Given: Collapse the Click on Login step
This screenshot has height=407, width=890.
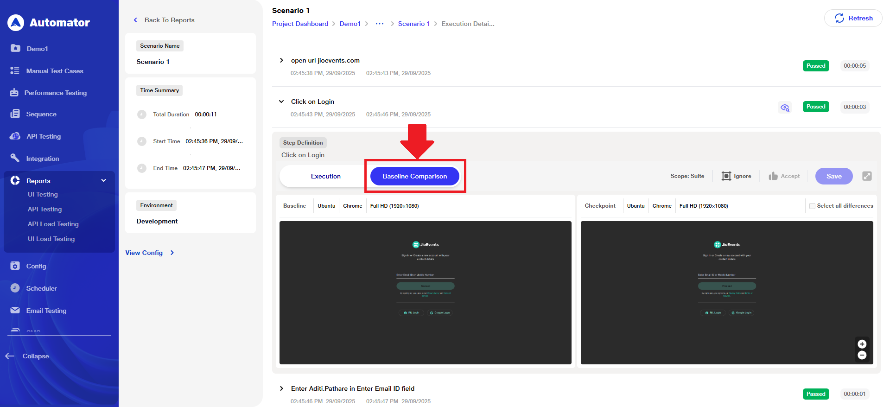Looking at the screenshot, I should [281, 102].
